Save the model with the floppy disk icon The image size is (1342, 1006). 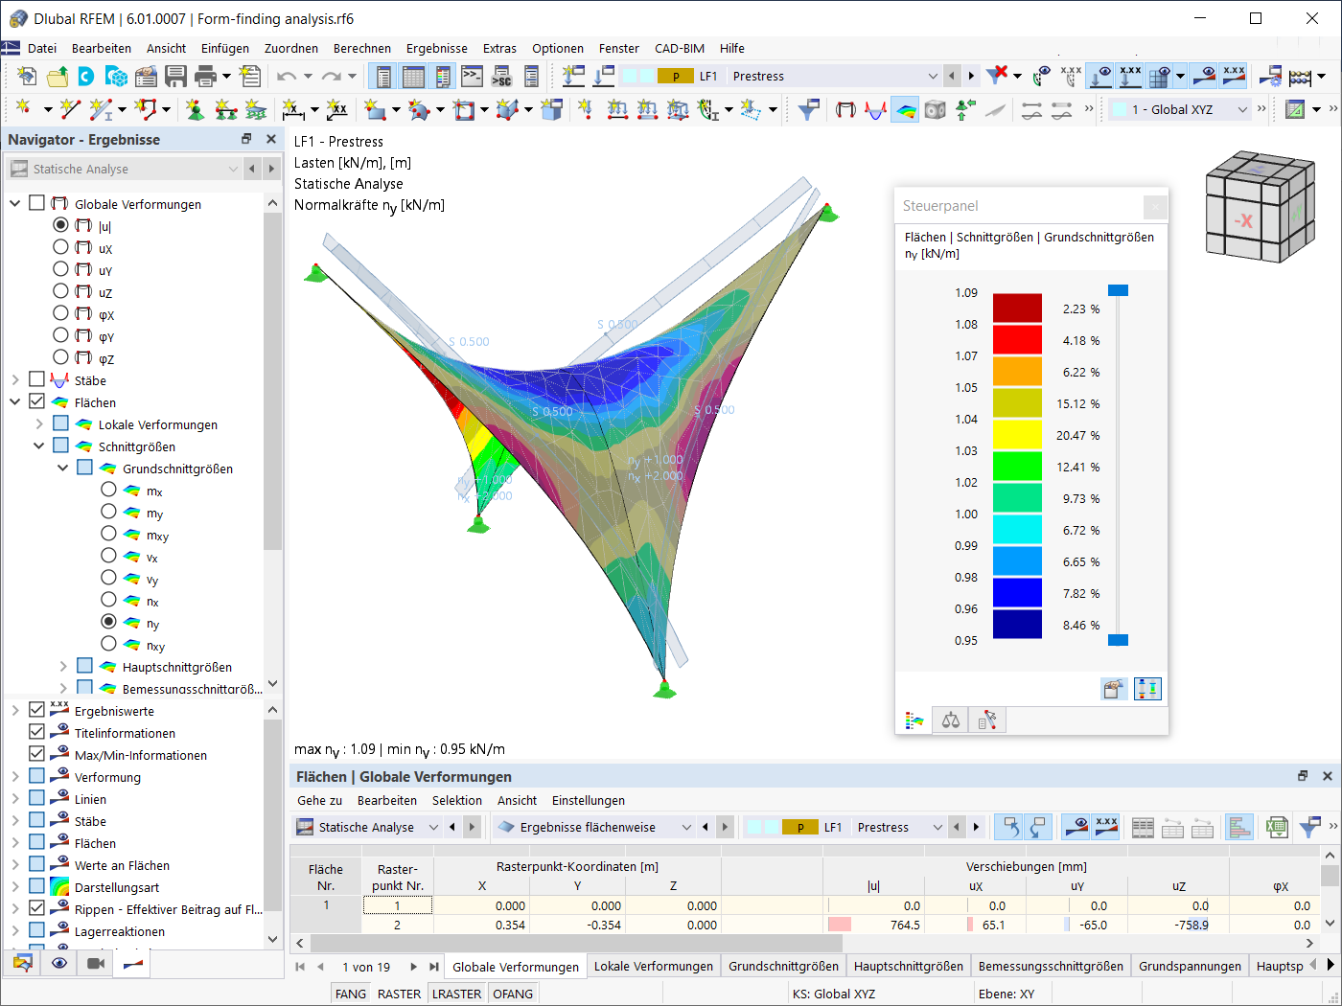[176, 77]
